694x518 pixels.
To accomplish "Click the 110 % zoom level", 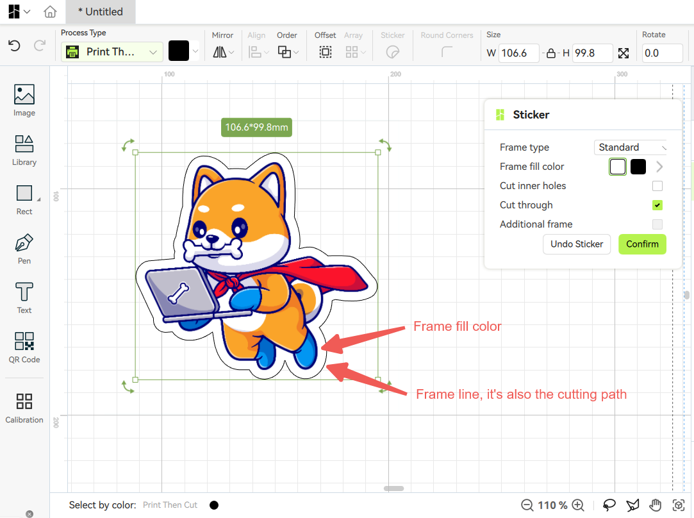I will (x=552, y=505).
